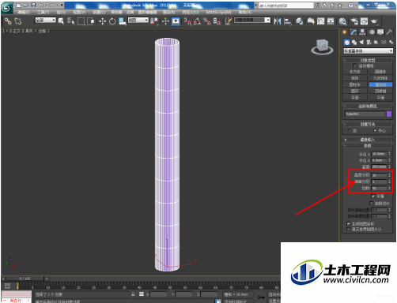Toggle Generate Mapping Coords checkbox
Viewport: 397px width, 303px height.
[349, 223]
